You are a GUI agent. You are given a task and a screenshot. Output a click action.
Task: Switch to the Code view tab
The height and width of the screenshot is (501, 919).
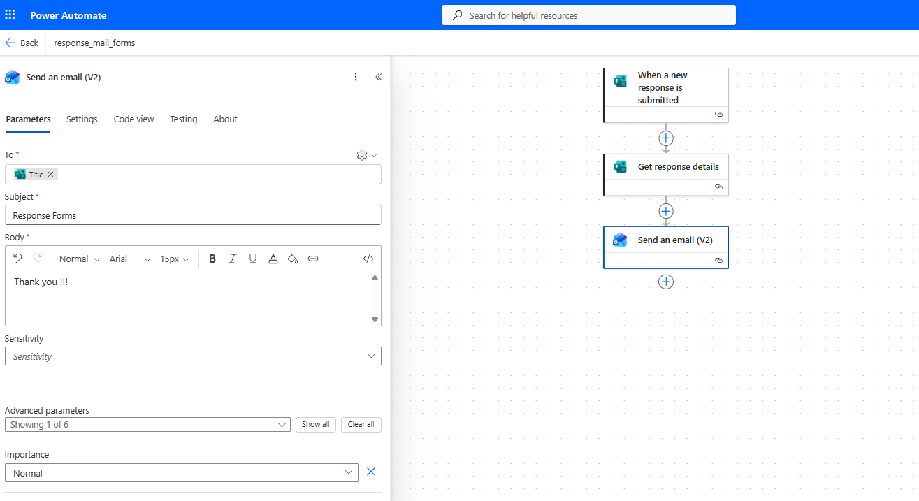133,119
